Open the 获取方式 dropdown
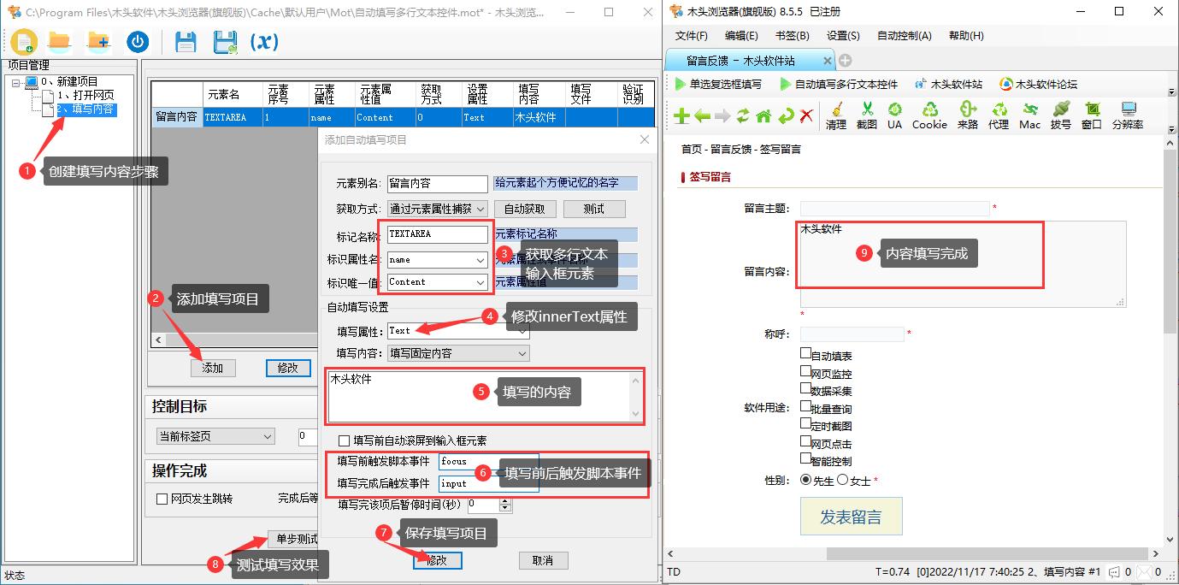1179x585 pixels. tap(480, 208)
